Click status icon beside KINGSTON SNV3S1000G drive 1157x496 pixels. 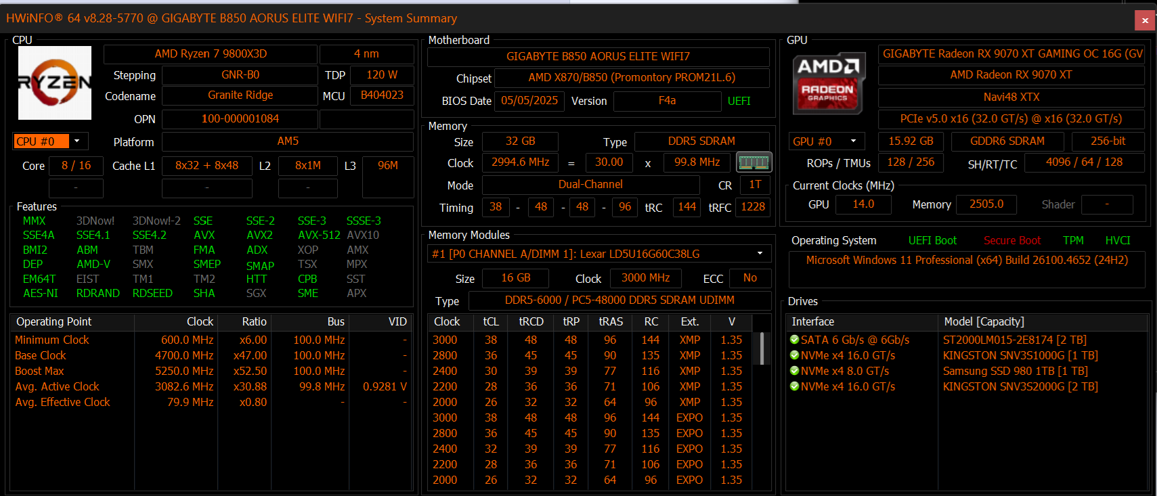(x=795, y=355)
